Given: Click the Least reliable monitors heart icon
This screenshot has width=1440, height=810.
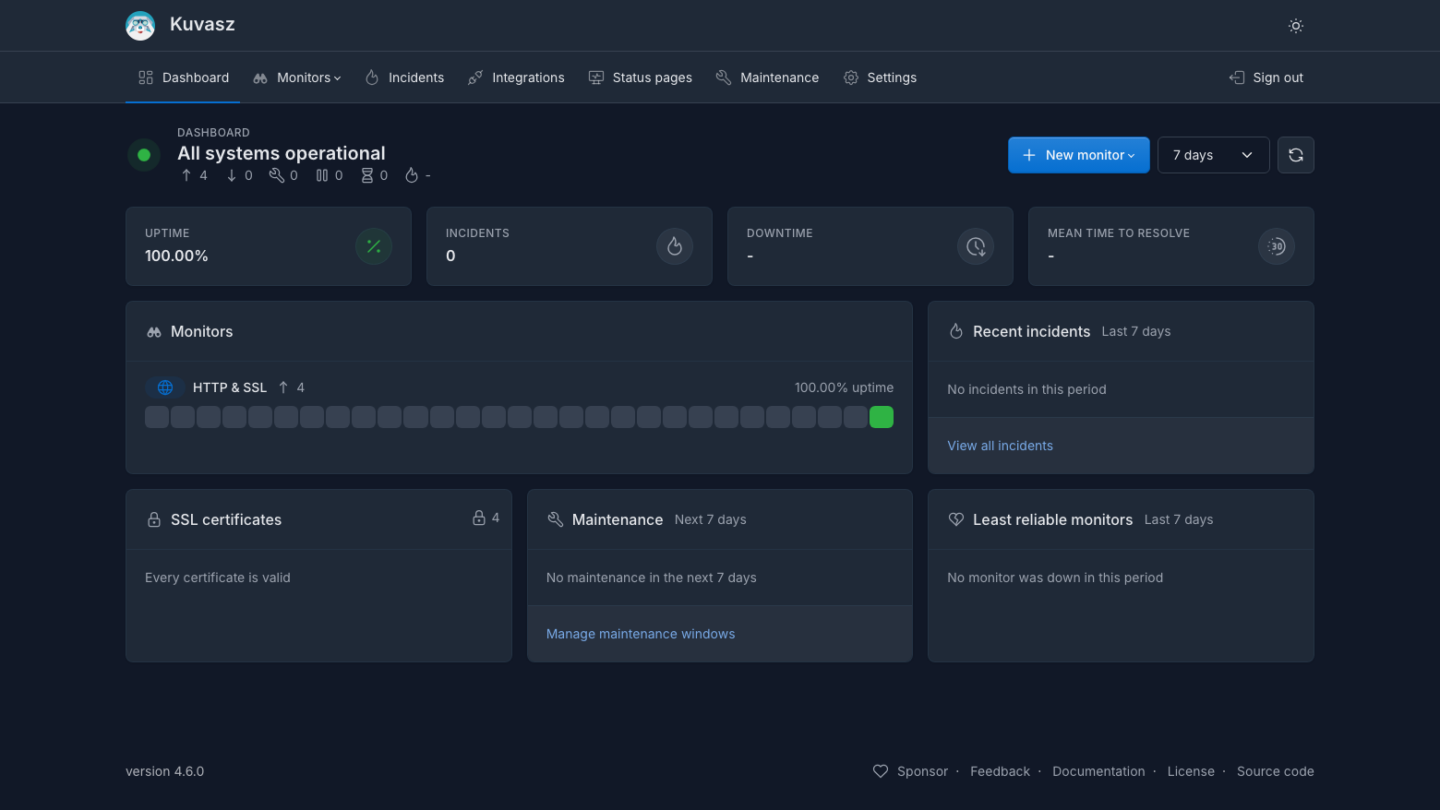Looking at the screenshot, I should tap(956, 519).
